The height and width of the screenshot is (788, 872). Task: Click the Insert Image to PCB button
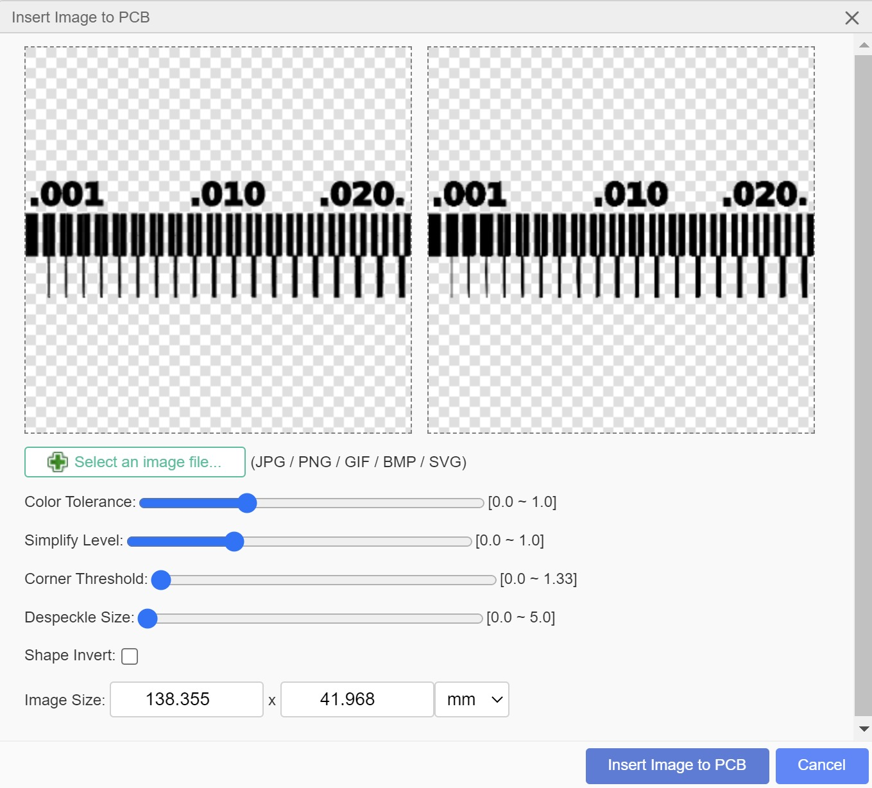pyautogui.click(x=677, y=766)
